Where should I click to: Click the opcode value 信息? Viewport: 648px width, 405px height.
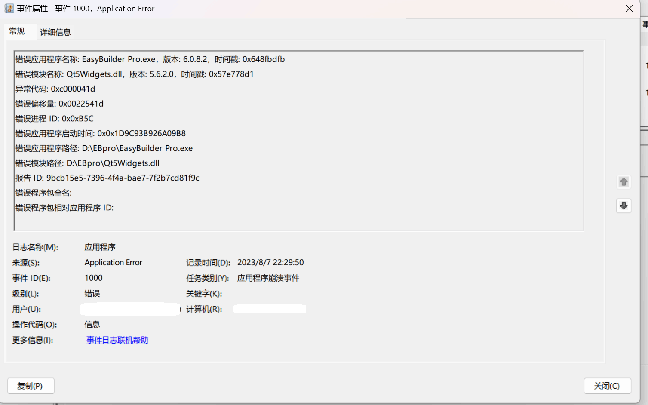point(92,325)
